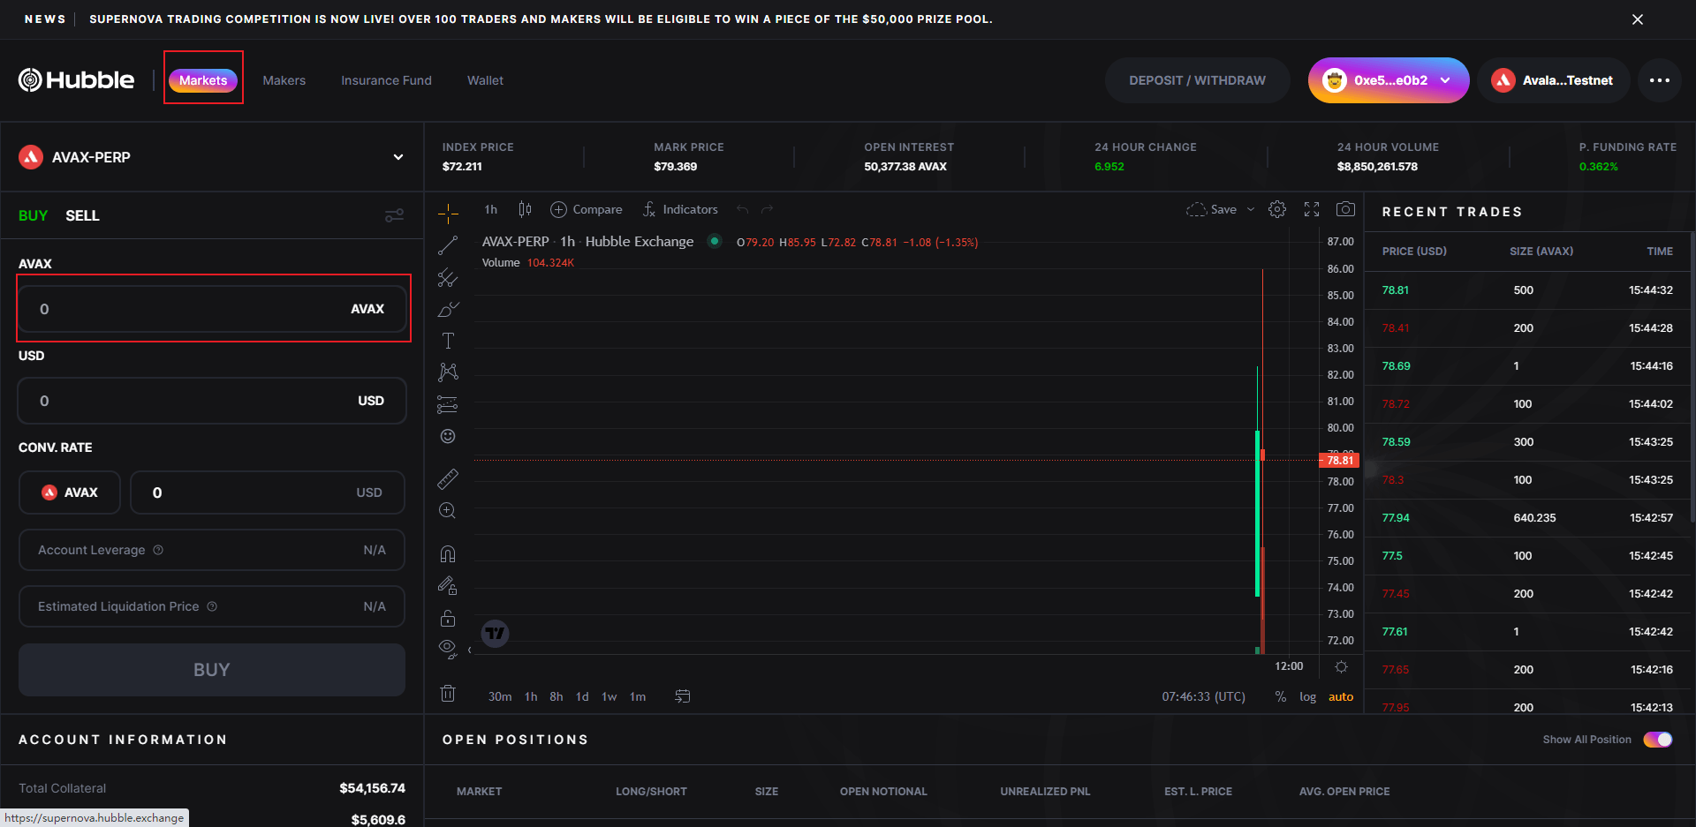
Task: Toggle log scale on chart
Action: point(1307,696)
